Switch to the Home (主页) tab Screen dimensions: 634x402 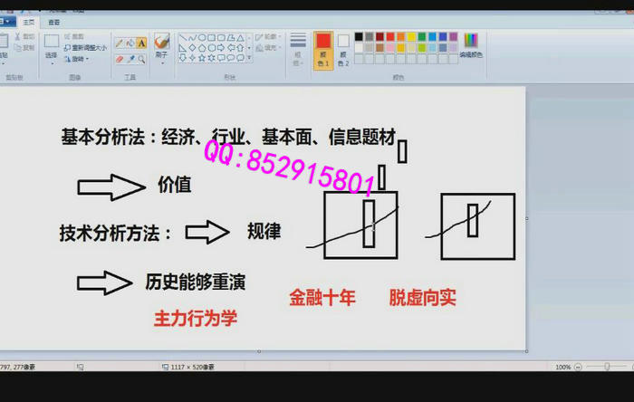(x=29, y=21)
